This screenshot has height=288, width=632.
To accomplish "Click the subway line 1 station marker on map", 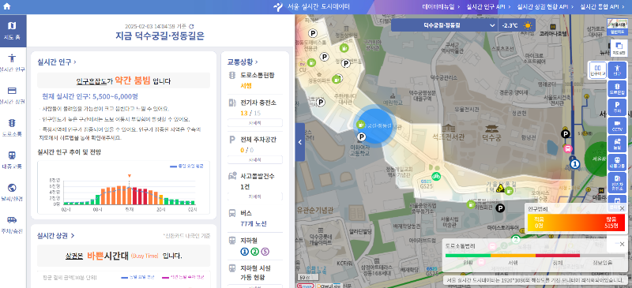I will pyautogui.click(x=575, y=163).
